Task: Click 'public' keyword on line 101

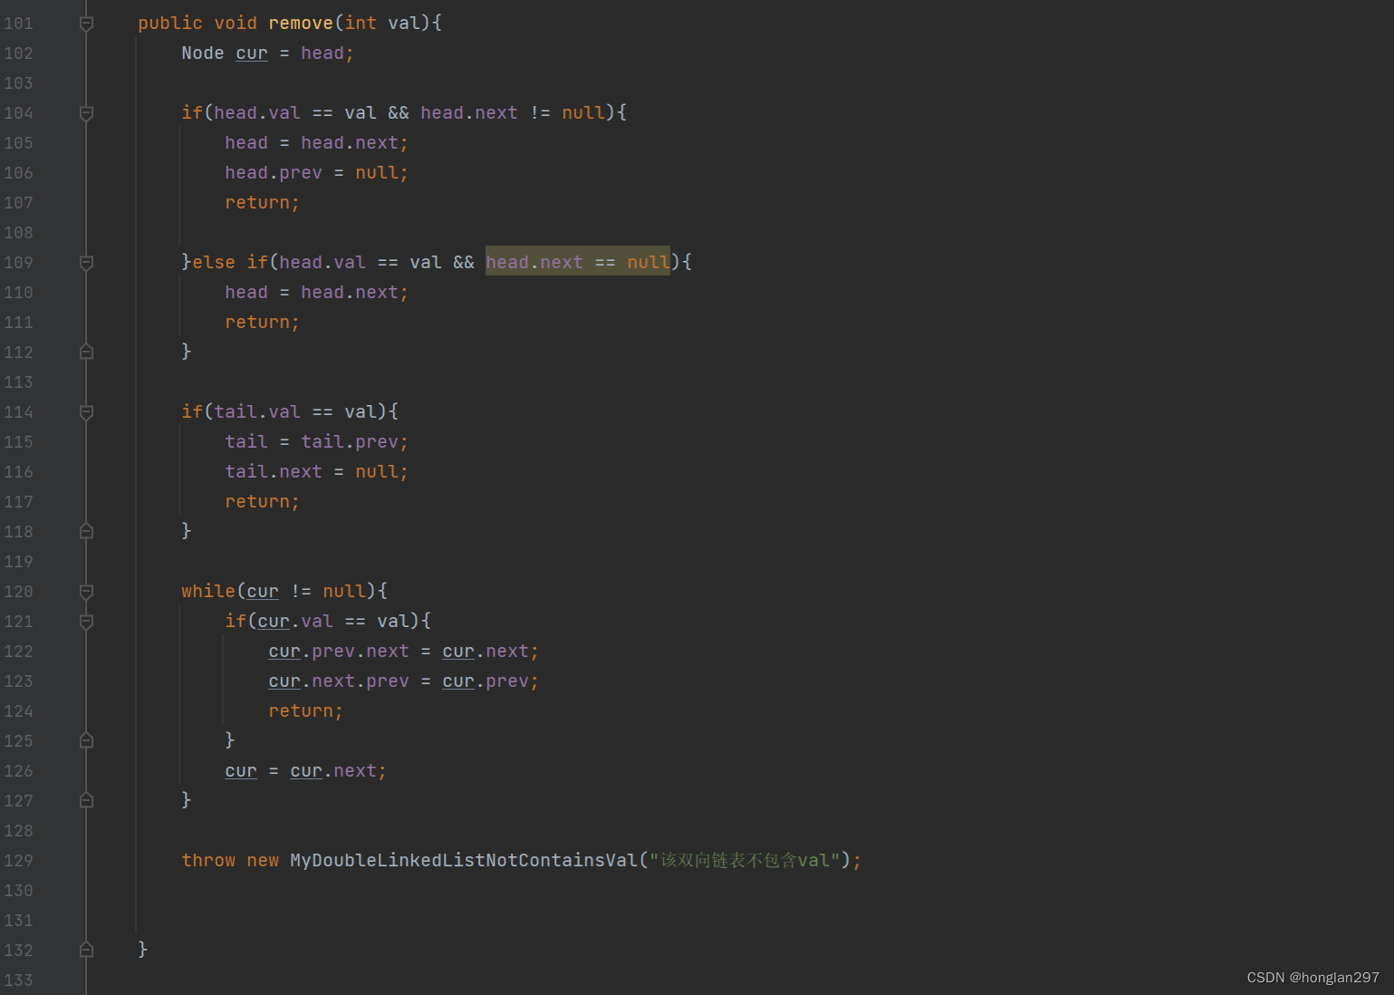Action: point(170,23)
